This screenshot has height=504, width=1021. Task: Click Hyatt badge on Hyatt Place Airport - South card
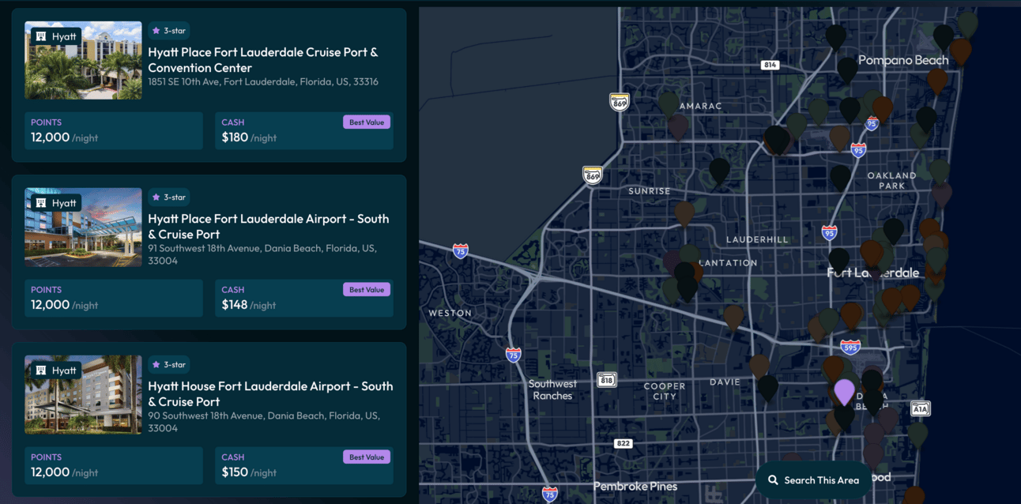pos(56,203)
